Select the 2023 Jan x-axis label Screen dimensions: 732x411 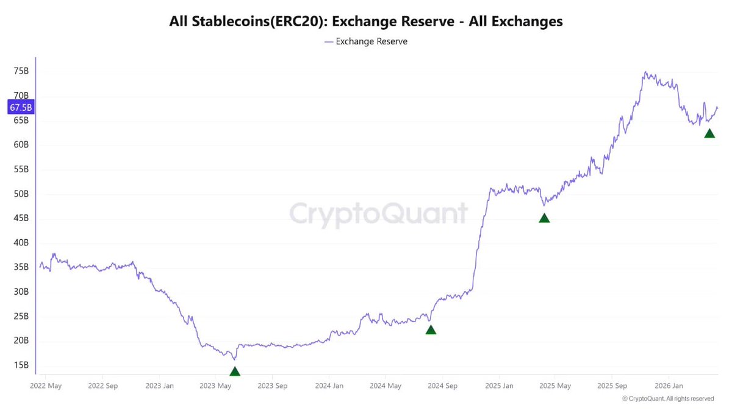tap(159, 385)
